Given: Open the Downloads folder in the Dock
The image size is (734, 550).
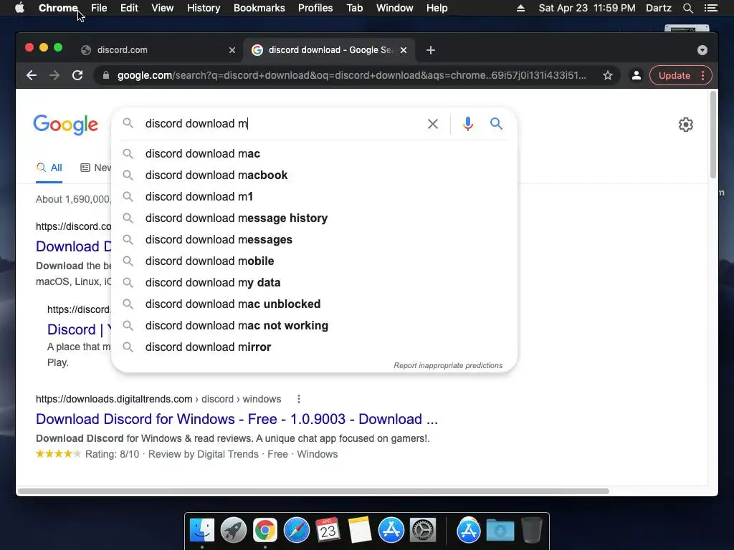Looking at the screenshot, I should coord(500,531).
